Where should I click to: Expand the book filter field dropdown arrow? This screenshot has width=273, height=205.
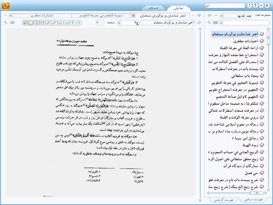(221, 23)
